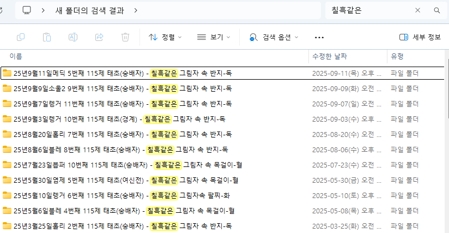The image size is (449, 233).
Task: Click the This PC monitor icon
Action: (x=27, y=10)
